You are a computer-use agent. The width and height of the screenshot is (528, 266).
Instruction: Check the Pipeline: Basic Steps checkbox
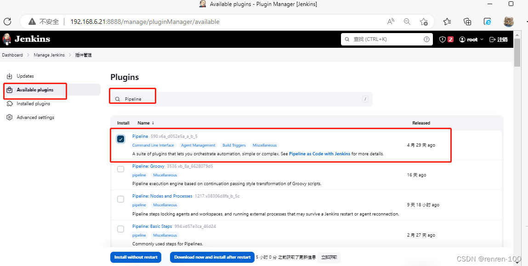[120, 229]
